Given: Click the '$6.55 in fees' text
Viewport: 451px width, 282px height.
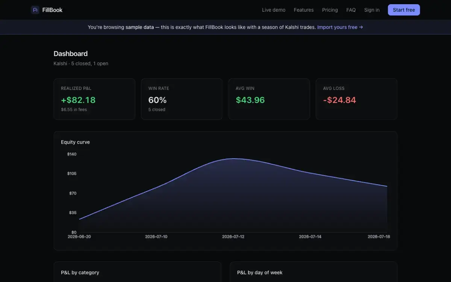Looking at the screenshot, I should point(74,110).
